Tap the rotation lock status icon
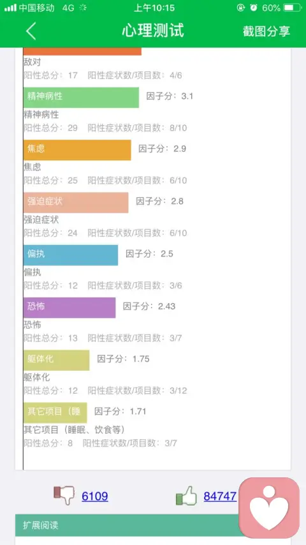306x545 pixels. pos(240,8)
